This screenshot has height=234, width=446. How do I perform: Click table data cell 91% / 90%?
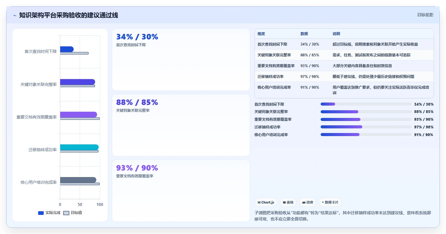click(x=310, y=87)
